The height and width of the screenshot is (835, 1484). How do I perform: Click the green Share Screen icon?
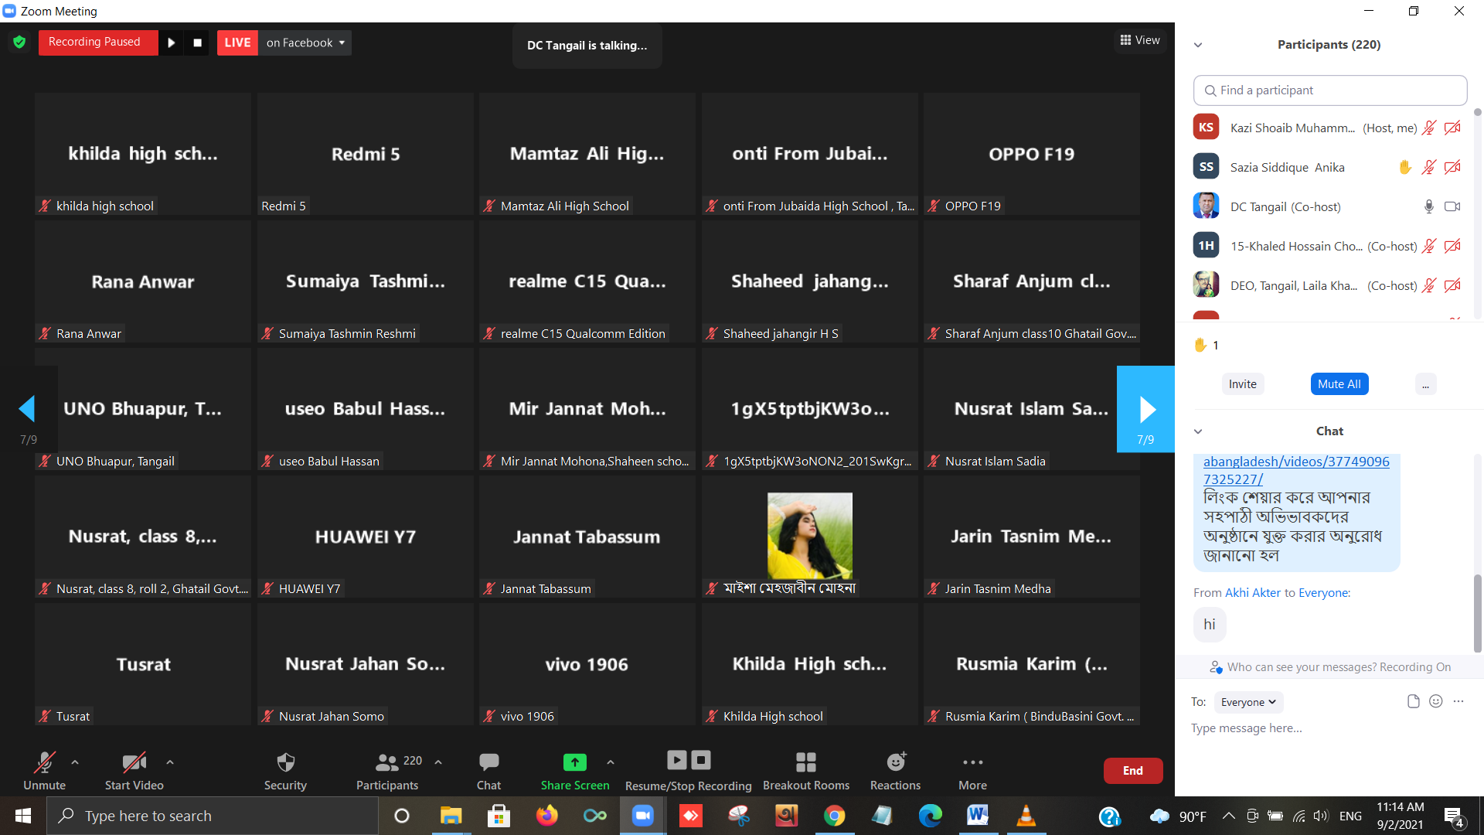coord(574,762)
